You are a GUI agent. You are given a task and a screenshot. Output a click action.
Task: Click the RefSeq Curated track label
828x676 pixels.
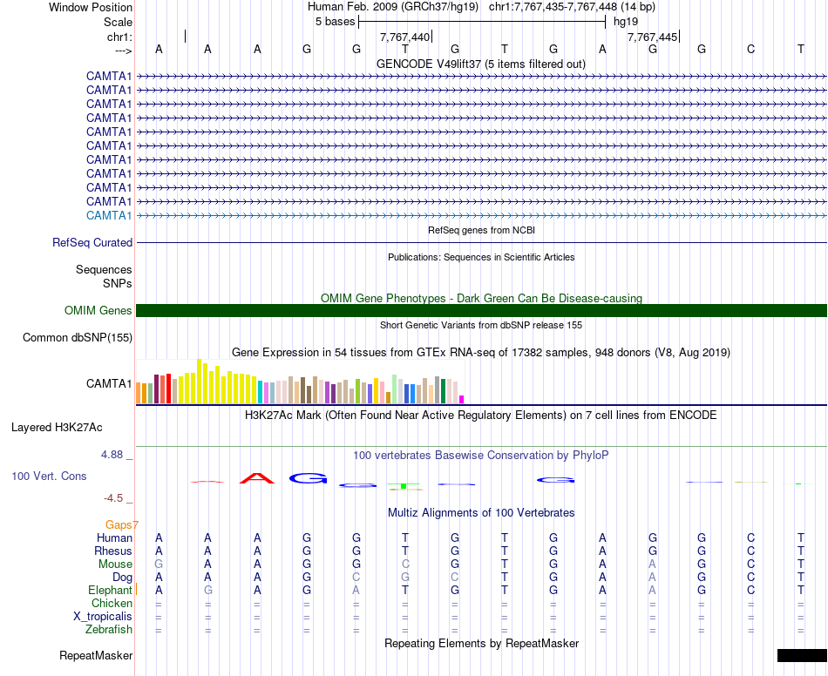tap(92, 242)
